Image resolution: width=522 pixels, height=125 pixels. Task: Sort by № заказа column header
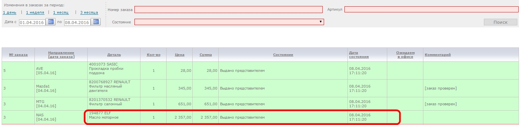18,54
